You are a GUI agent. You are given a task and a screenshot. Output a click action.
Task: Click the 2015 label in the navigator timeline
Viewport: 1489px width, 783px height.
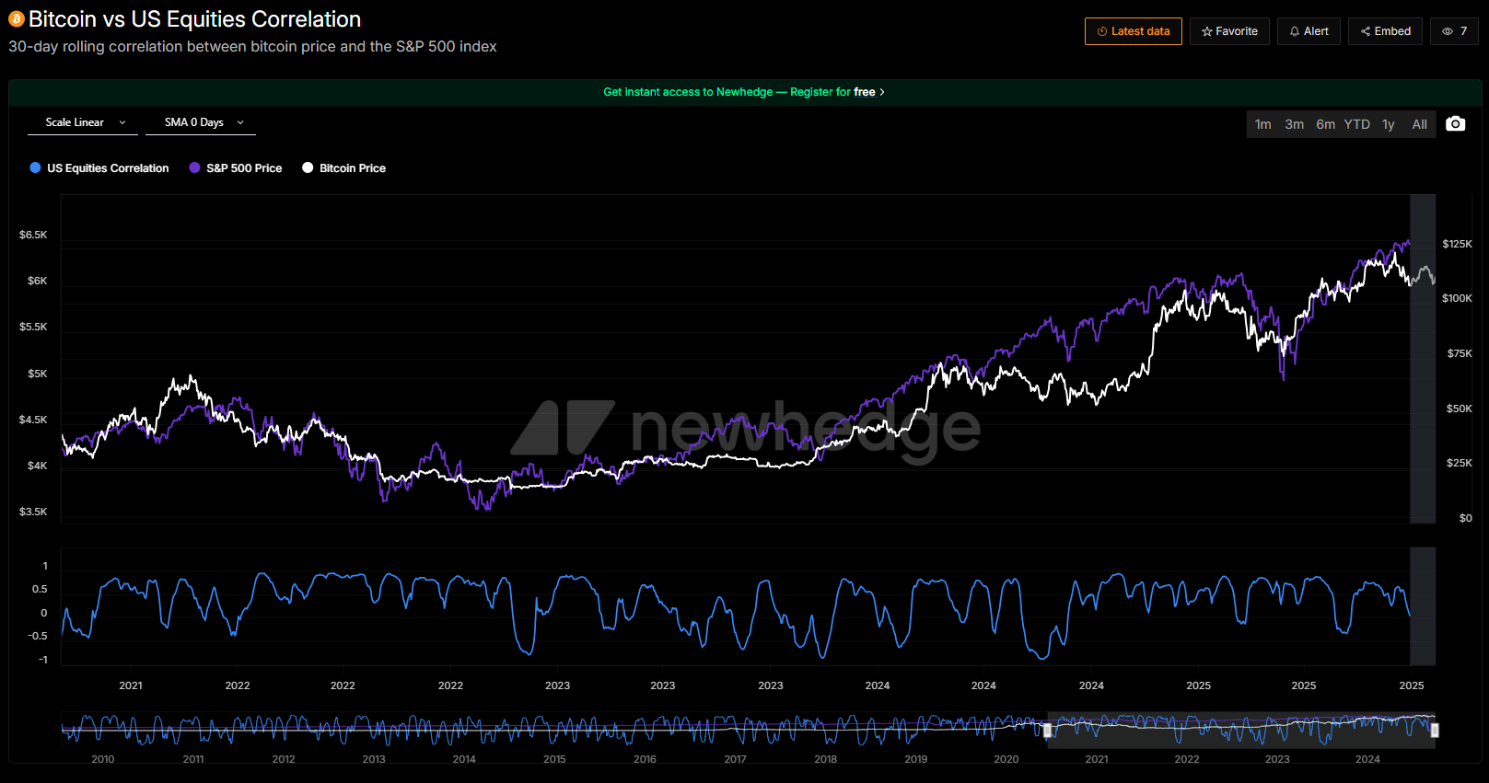(x=554, y=759)
